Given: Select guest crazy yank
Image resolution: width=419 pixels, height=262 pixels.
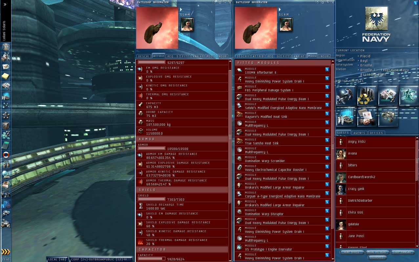Looking at the screenshot, I should [x=376, y=189].
